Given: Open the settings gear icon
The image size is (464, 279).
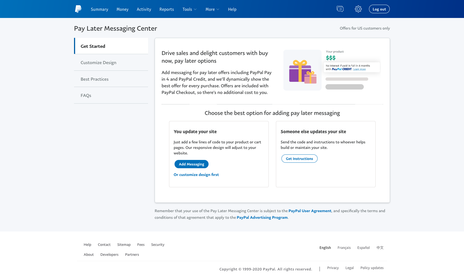Looking at the screenshot, I should [358, 9].
